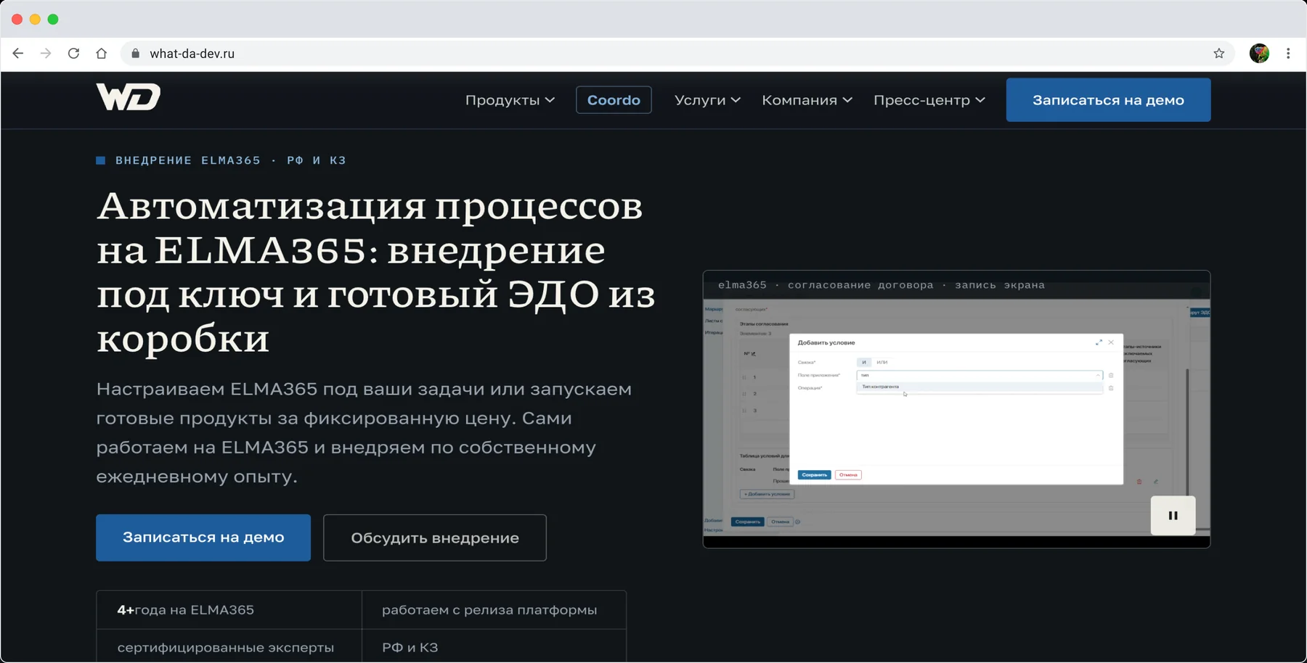Click Обсудить внедрение button
This screenshot has height=663, width=1307.
435,538
